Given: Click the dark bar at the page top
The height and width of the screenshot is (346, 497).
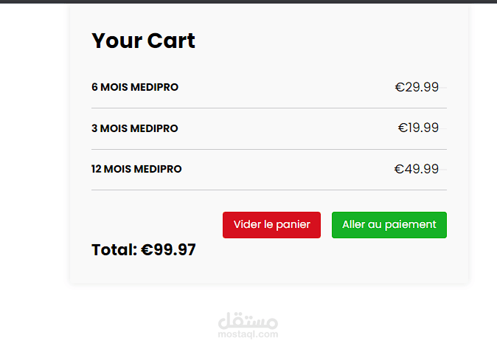Looking at the screenshot, I should click(x=248, y=1).
